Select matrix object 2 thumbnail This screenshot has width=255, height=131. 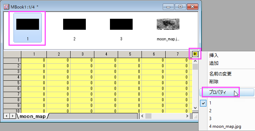(74, 28)
